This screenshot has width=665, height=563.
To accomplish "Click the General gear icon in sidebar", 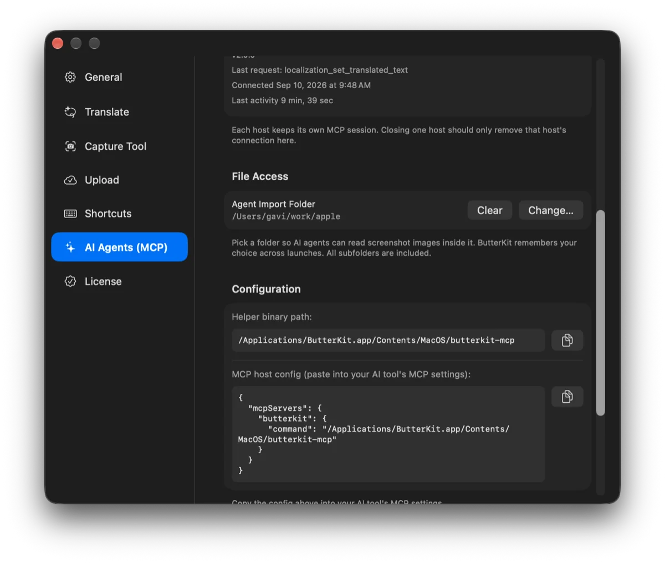I will coord(70,77).
